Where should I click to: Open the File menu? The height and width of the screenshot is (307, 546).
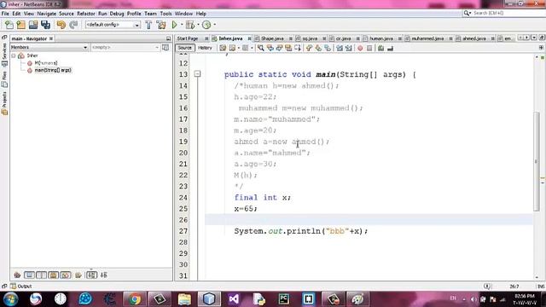coord(5,14)
